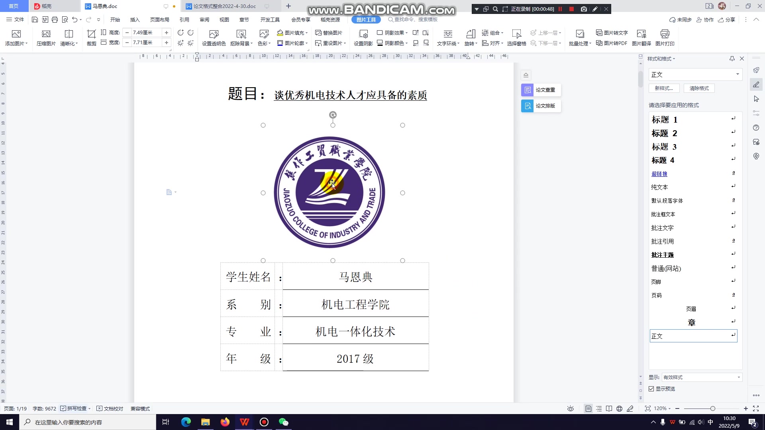The height and width of the screenshot is (430, 765).
Task: Toggle 拼写检查 spell check in status bar
Action: (75, 408)
